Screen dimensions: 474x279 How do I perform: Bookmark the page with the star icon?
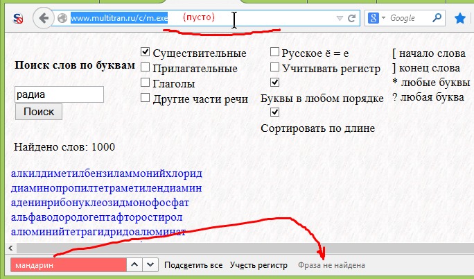pos(459,18)
